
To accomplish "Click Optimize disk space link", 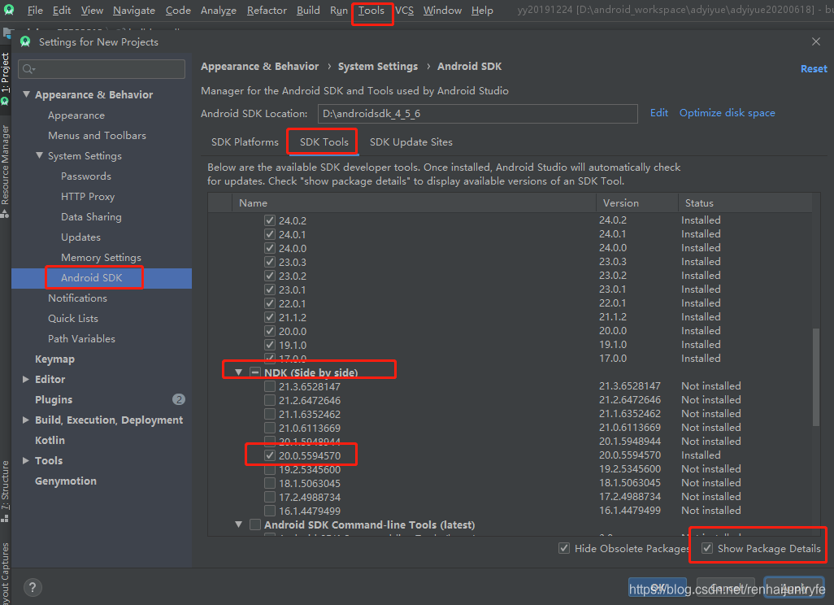I will 727,113.
